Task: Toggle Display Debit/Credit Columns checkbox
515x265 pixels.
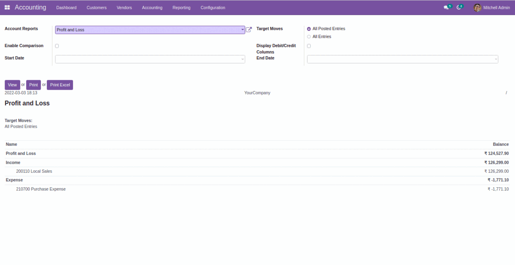Action: click(309, 46)
